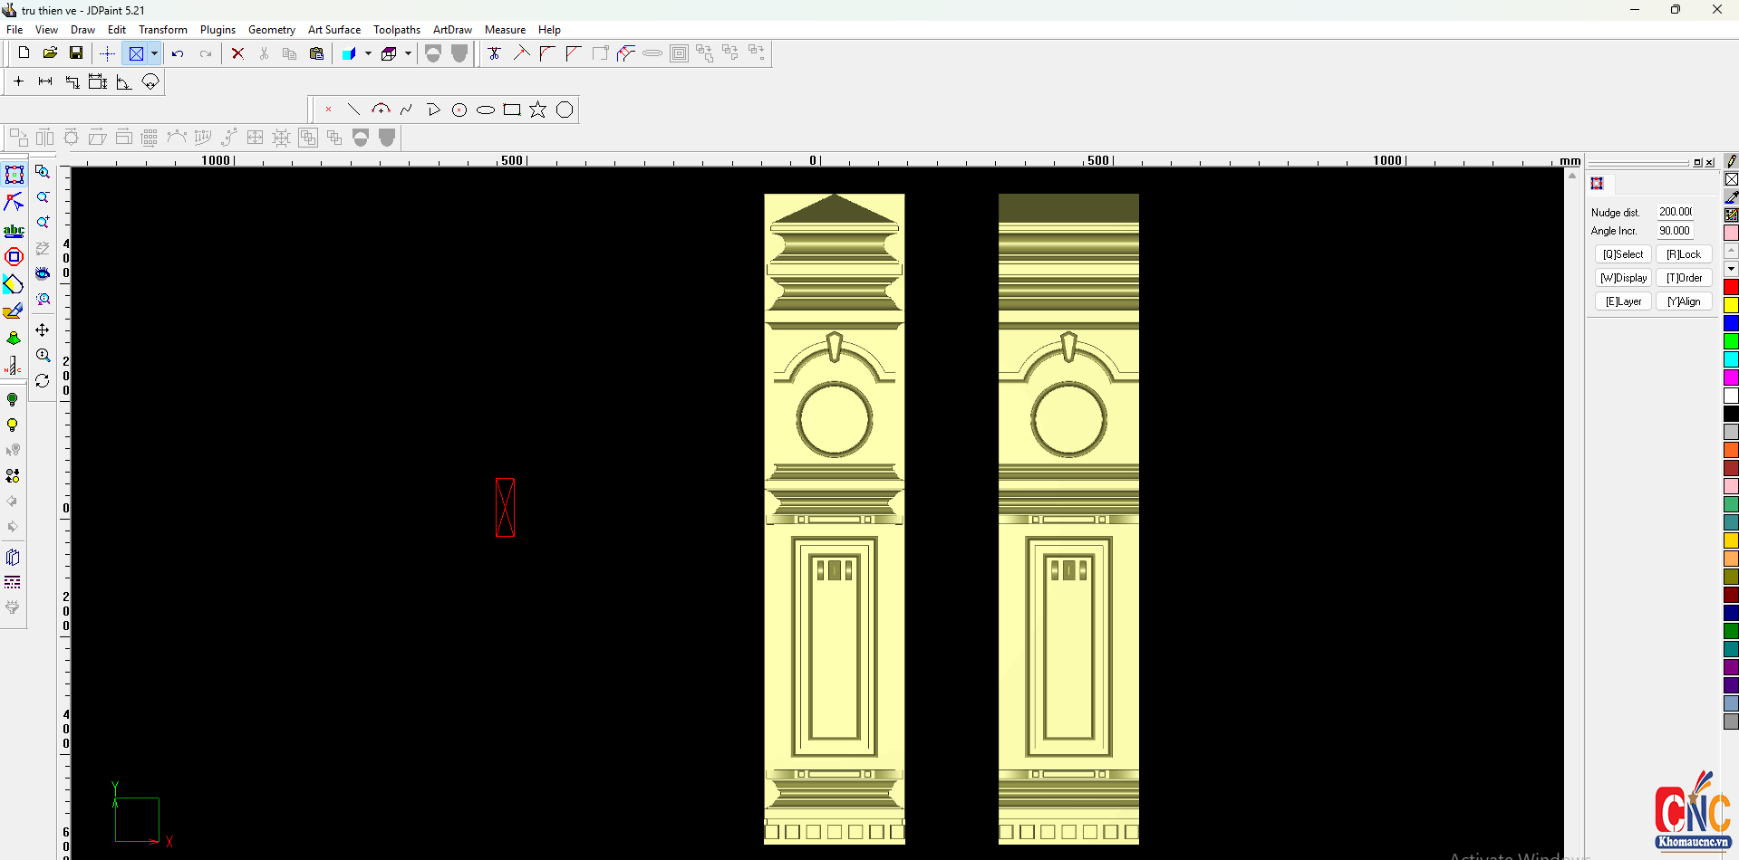The image size is (1739, 860).
Task: Click the Save file icon
Action: (76, 53)
